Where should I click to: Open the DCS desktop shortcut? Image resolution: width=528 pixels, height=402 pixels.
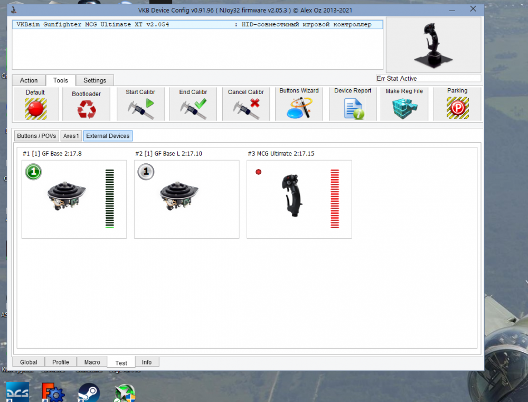click(x=17, y=392)
